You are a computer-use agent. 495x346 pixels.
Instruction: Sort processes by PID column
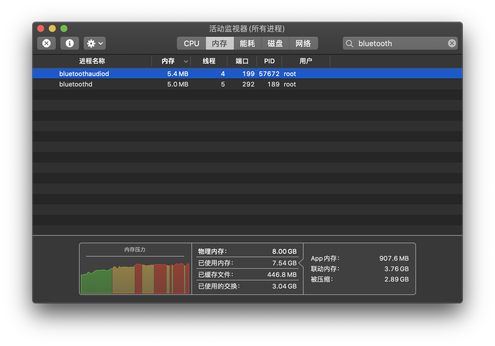[x=269, y=61]
